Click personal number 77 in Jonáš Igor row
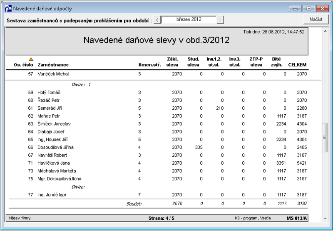 click(x=30, y=195)
